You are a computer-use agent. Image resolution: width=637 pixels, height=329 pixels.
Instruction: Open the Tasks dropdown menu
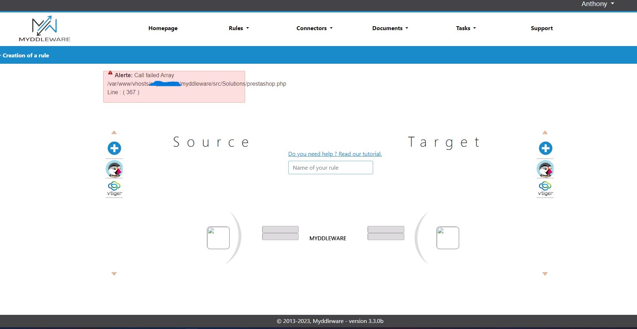465,28
